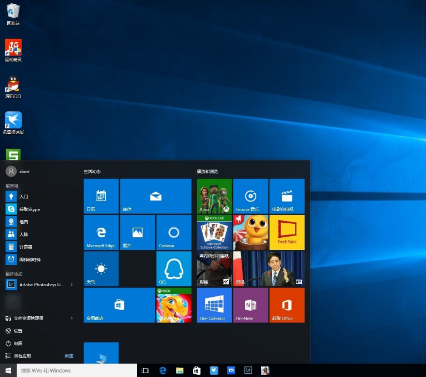Open the Photos (照片) tile

tap(138, 232)
